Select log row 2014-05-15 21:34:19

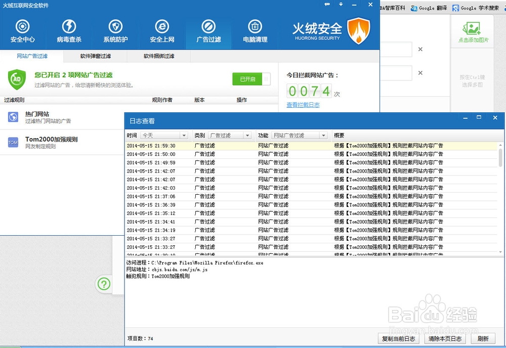tap(311, 230)
